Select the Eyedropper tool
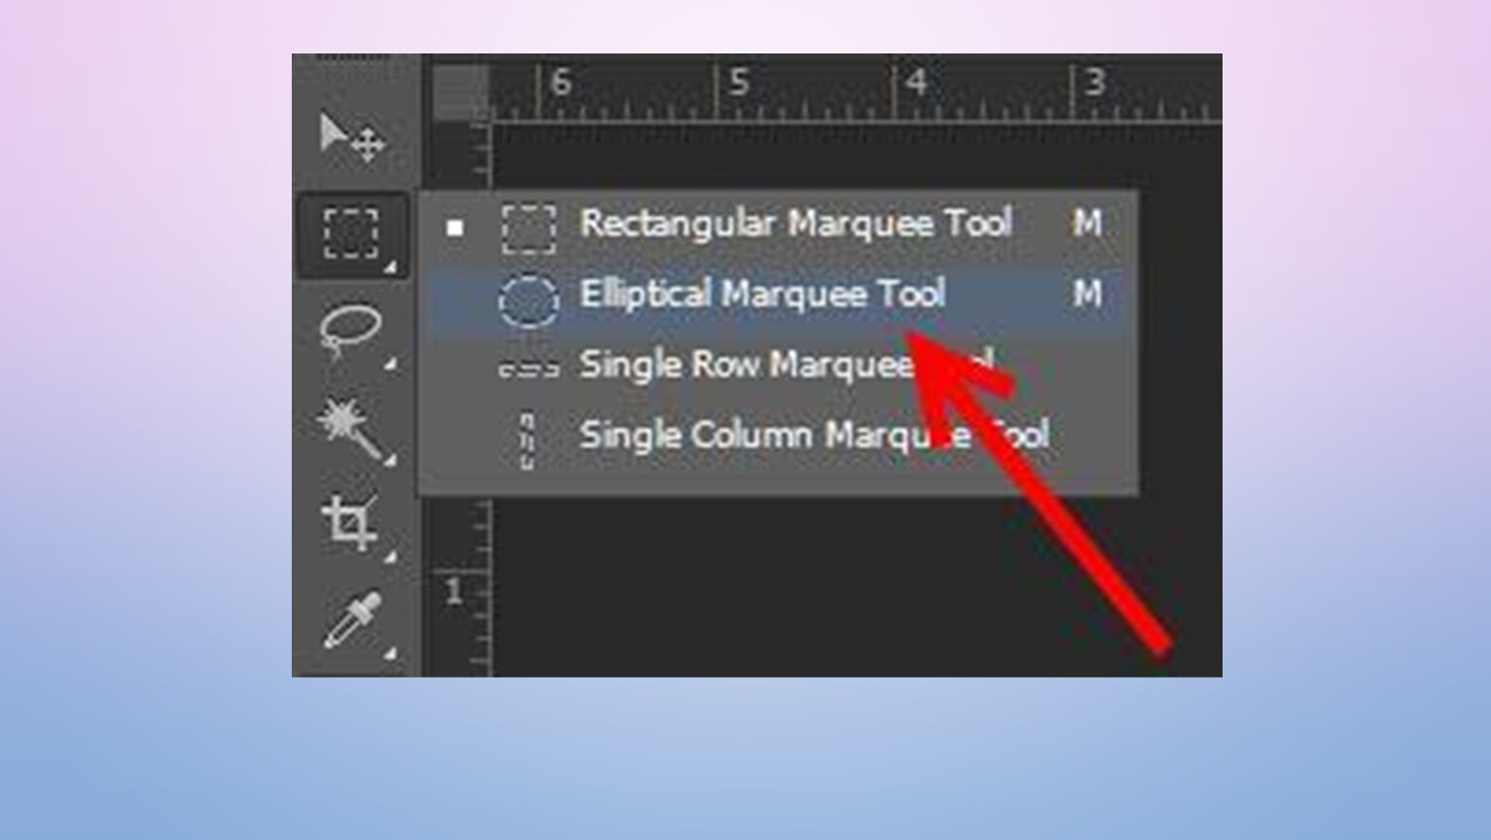This screenshot has width=1491, height=840. (351, 618)
